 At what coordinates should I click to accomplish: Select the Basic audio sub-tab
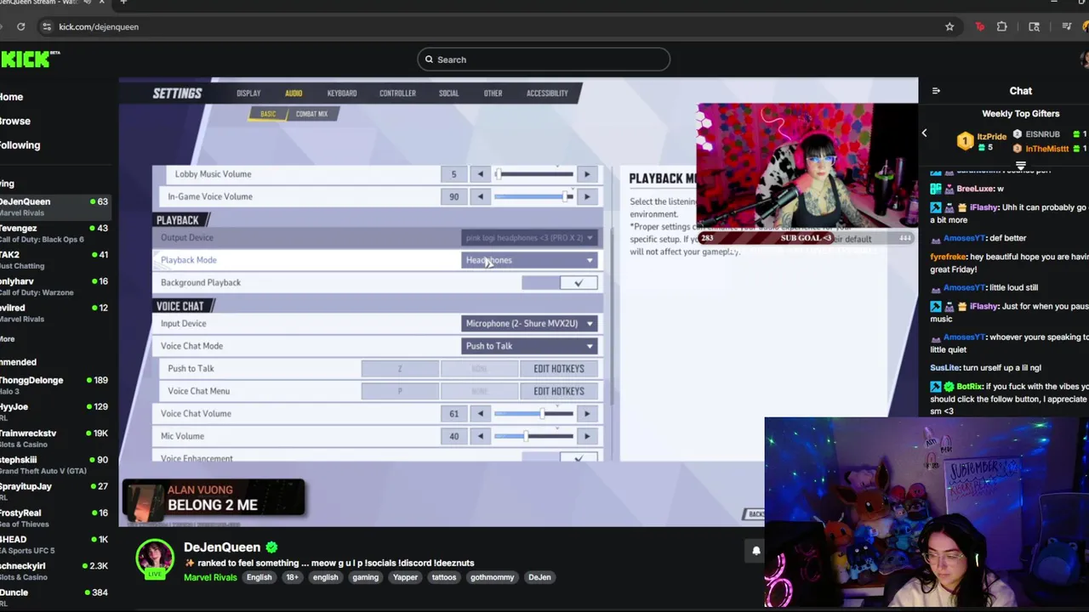[268, 114]
